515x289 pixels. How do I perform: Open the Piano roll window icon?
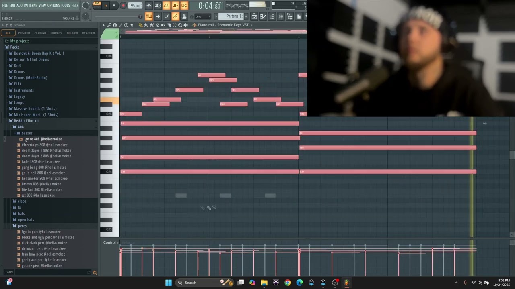point(263,16)
